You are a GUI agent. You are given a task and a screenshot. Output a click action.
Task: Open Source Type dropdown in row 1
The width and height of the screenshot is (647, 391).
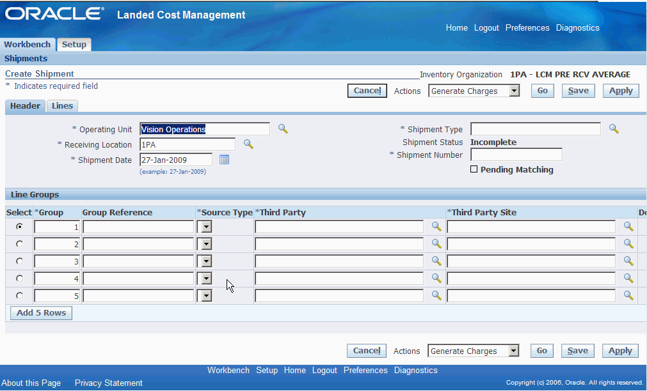coord(205,227)
